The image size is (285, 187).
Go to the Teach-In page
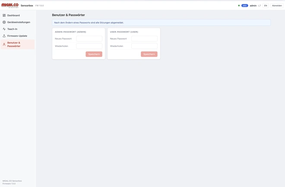pyautogui.click(x=17, y=29)
